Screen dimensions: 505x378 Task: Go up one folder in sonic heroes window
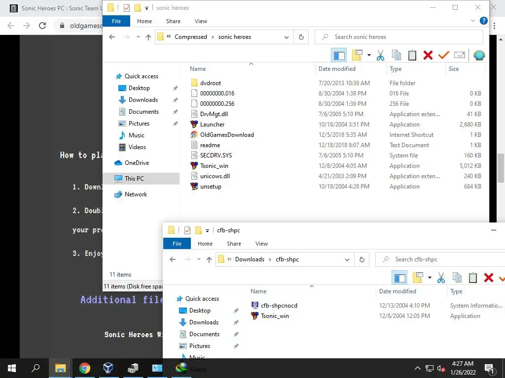click(148, 37)
